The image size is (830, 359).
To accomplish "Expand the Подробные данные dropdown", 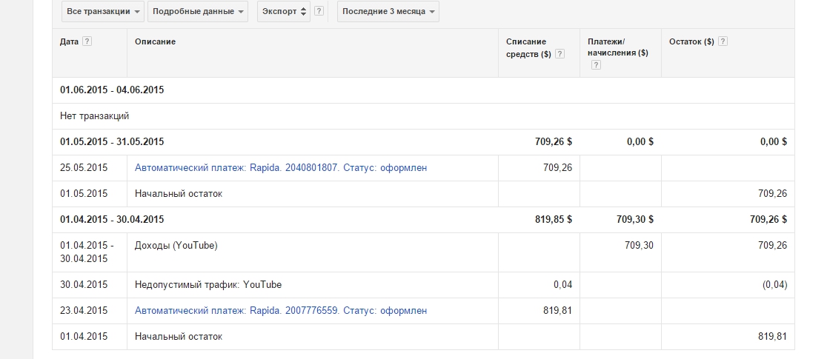I will coord(199,12).
